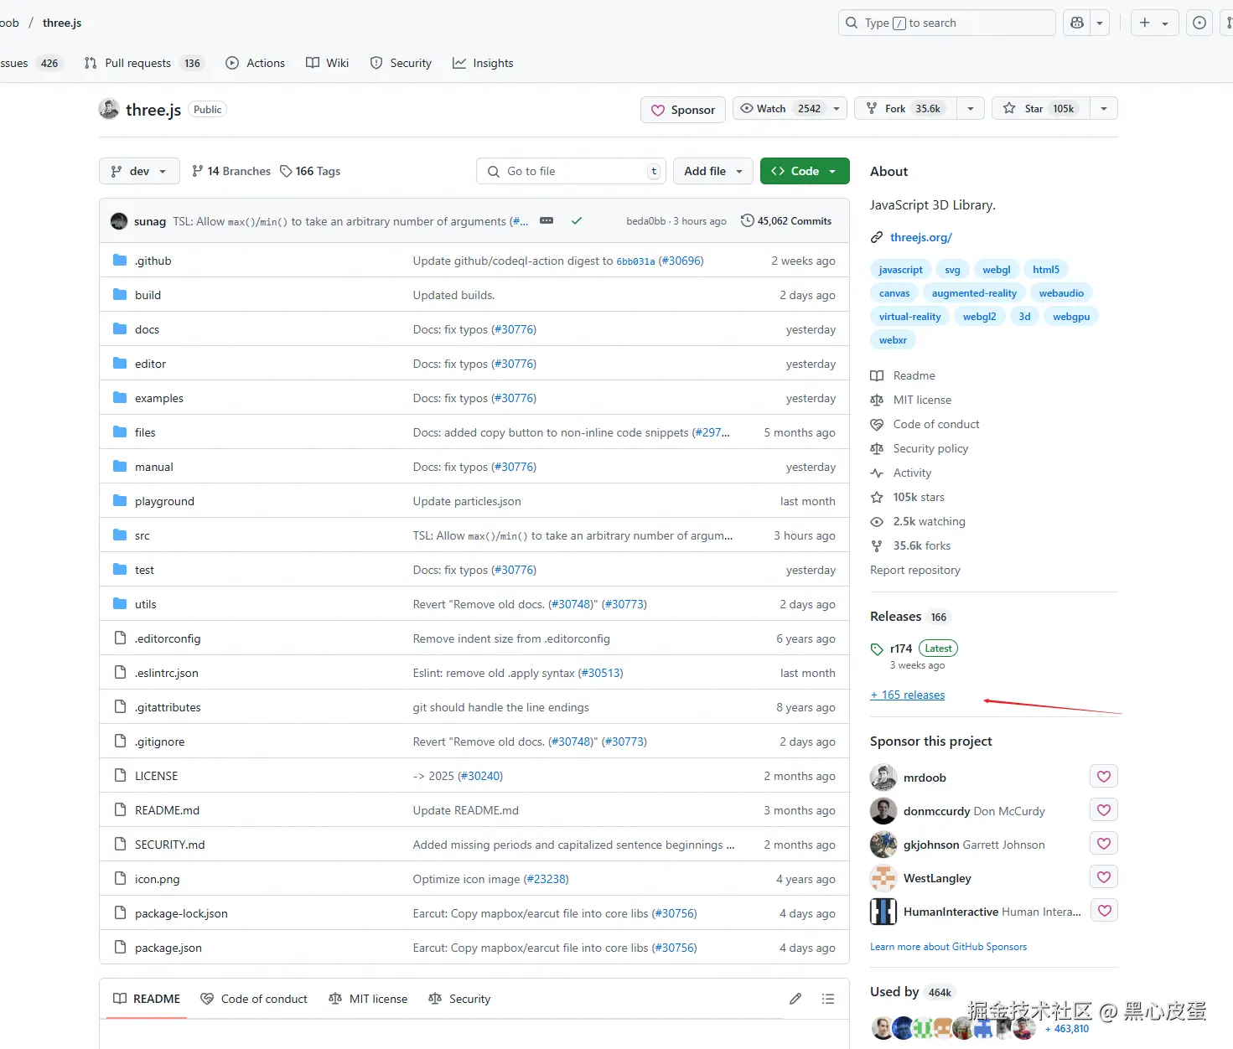Open pull request #30696 link
The width and height of the screenshot is (1233, 1049).
tap(681, 261)
